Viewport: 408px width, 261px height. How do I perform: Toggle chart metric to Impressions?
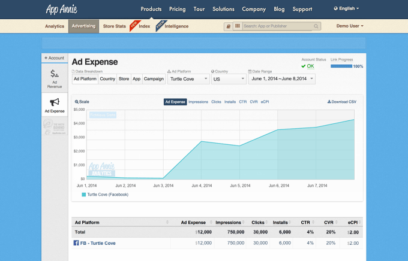point(198,102)
